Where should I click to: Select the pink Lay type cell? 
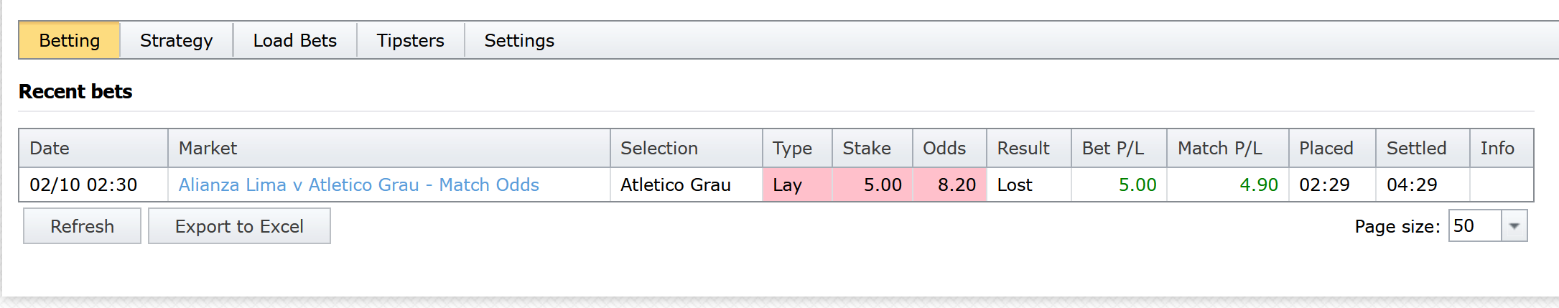[796, 185]
